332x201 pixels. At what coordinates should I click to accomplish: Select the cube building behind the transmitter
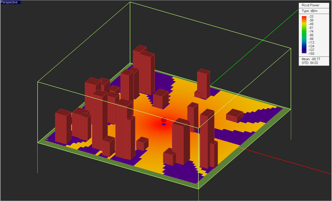[x=160, y=99]
